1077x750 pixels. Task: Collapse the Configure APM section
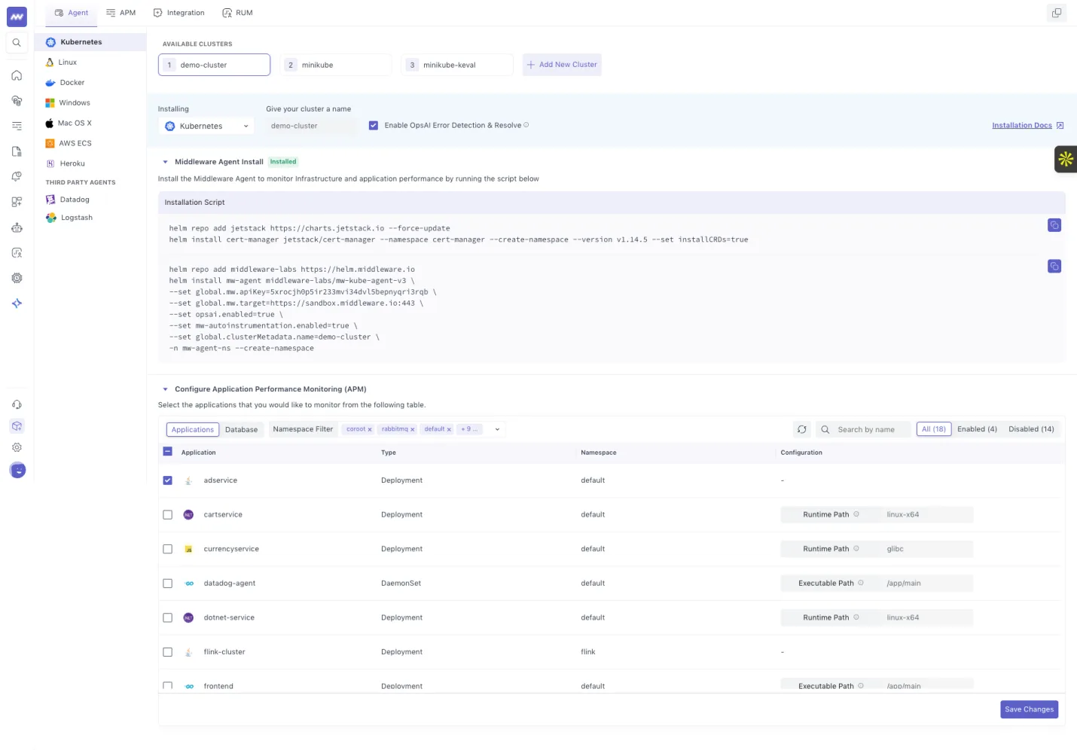point(166,389)
